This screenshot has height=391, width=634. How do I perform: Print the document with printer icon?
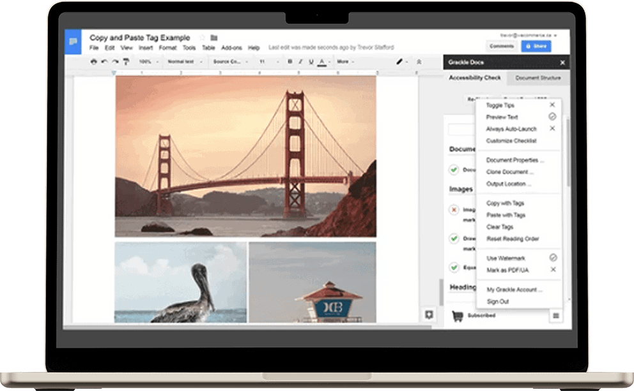(94, 62)
